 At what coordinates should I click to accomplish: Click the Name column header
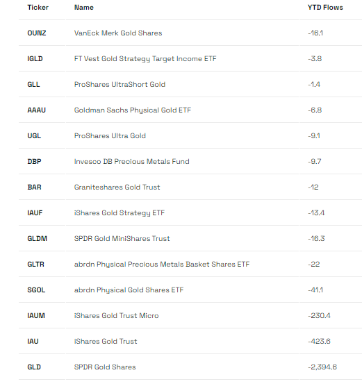pyautogui.click(x=84, y=8)
